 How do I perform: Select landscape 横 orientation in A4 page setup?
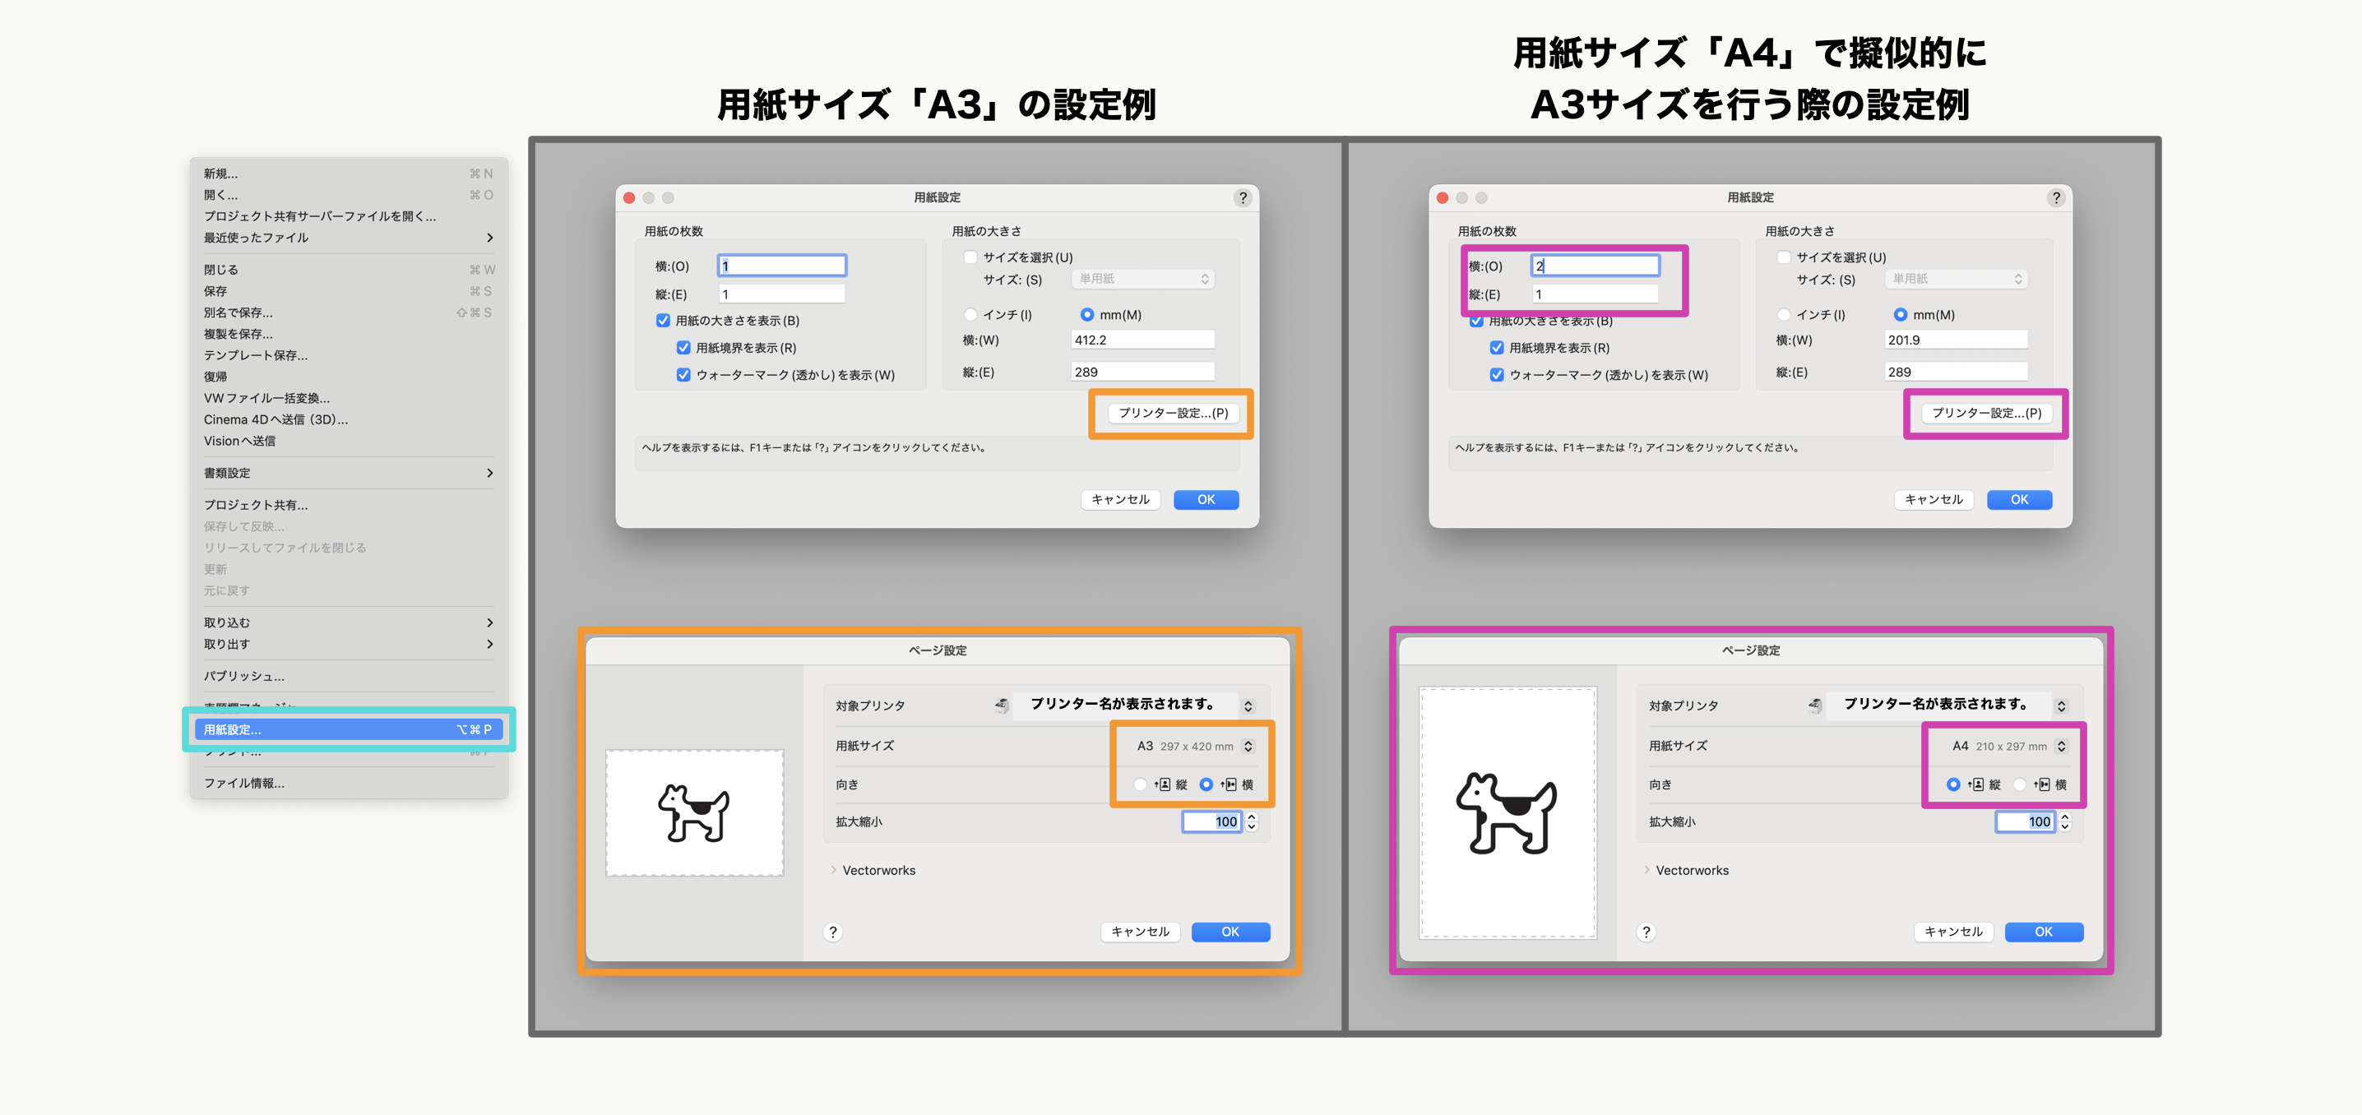click(x=2020, y=784)
